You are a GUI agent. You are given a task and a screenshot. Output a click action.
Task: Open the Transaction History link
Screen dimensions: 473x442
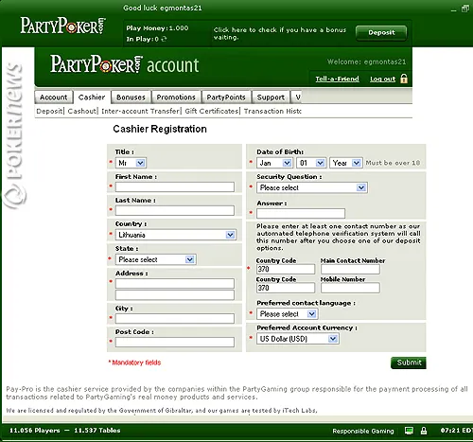pos(272,111)
